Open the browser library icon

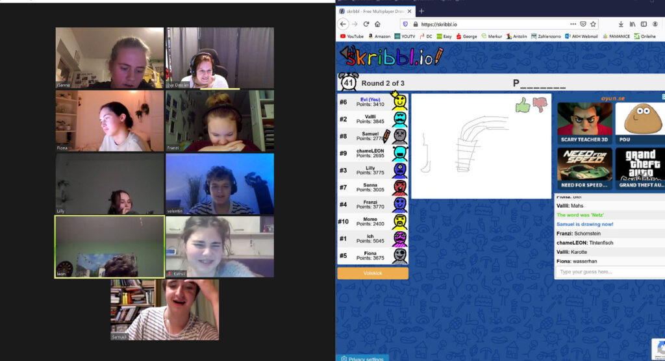click(633, 24)
